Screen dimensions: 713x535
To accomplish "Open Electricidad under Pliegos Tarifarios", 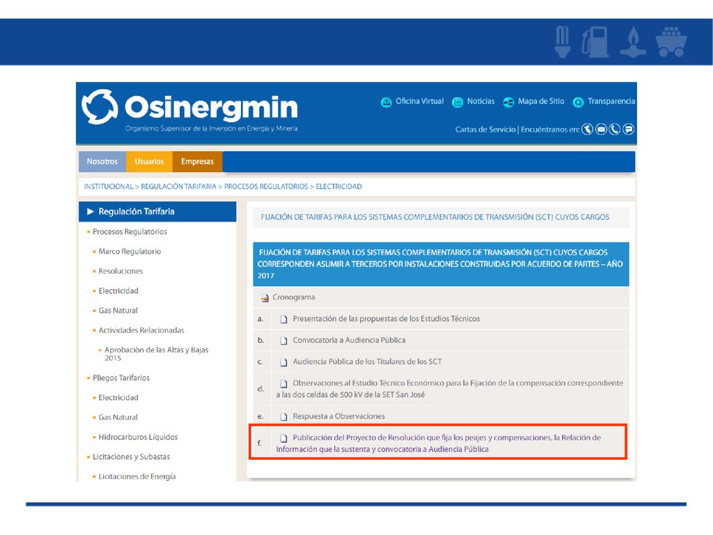I will 118,397.
